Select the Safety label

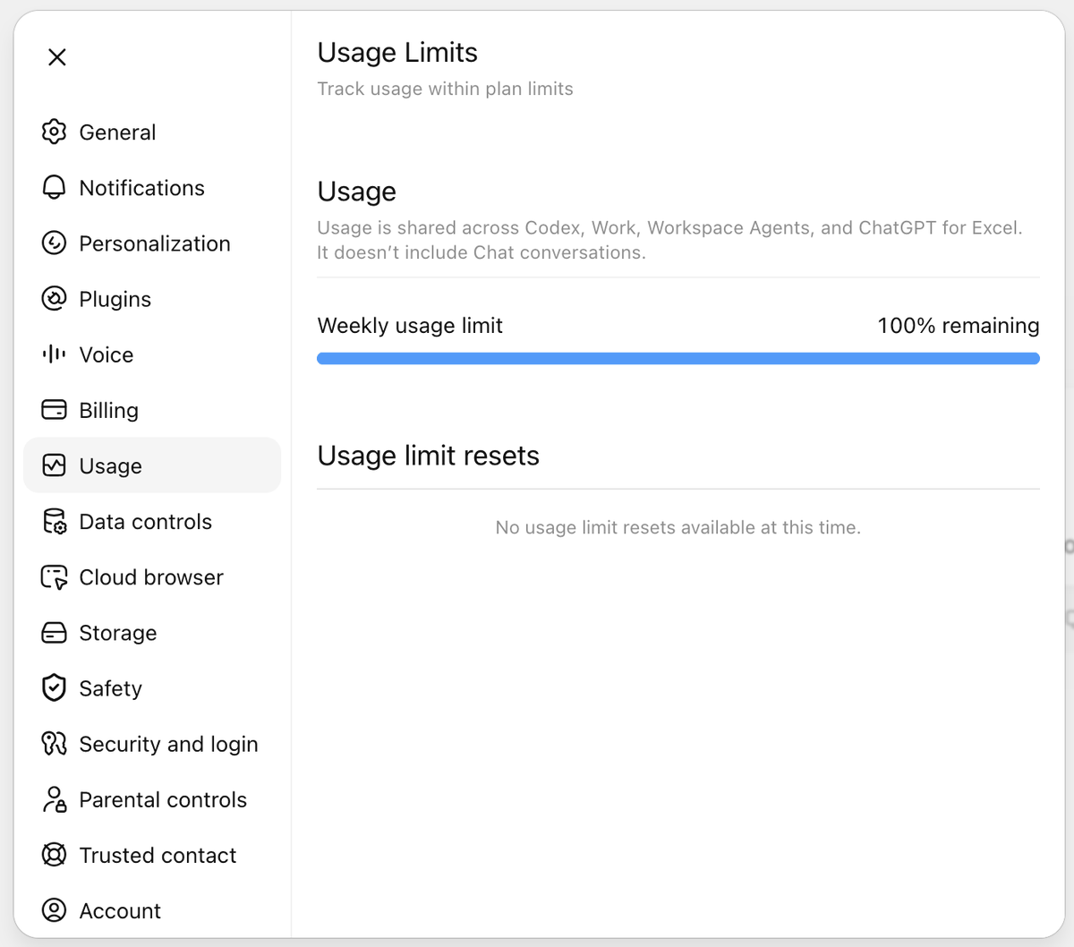point(110,688)
